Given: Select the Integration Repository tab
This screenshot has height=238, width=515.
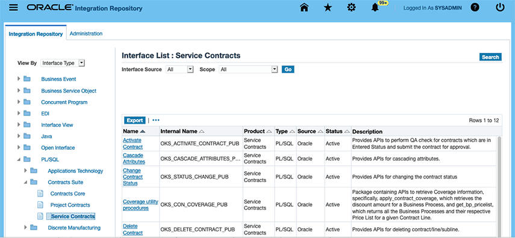Looking at the screenshot, I should point(36,34).
